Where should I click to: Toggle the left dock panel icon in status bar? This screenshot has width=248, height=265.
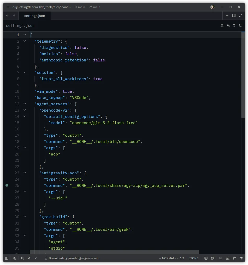pyautogui.click(x=7, y=258)
